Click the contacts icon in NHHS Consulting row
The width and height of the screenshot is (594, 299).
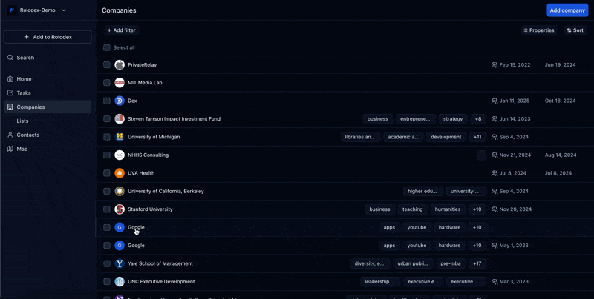click(x=495, y=155)
